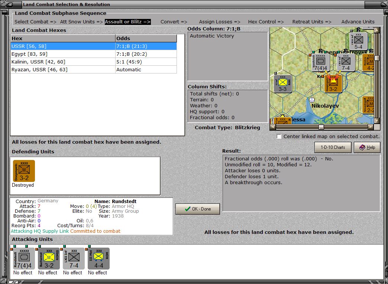The height and width of the screenshot is (284, 388).
Task: Click the map scroll left arrow
Action: (x=272, y=127)
